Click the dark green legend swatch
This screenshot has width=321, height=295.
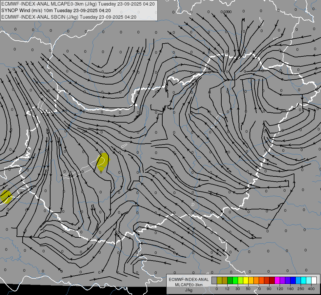(x=230, y=280)
